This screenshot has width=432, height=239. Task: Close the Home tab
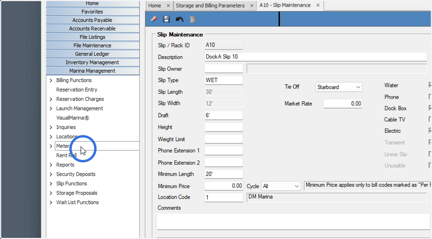pos(168,5)
